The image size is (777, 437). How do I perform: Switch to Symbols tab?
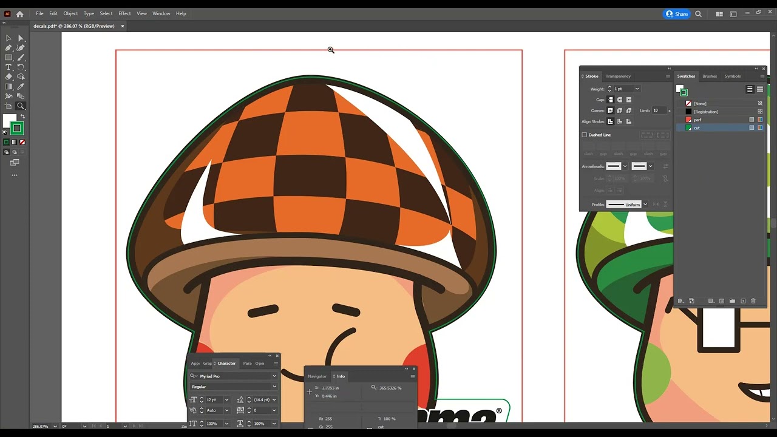point(733,76)
